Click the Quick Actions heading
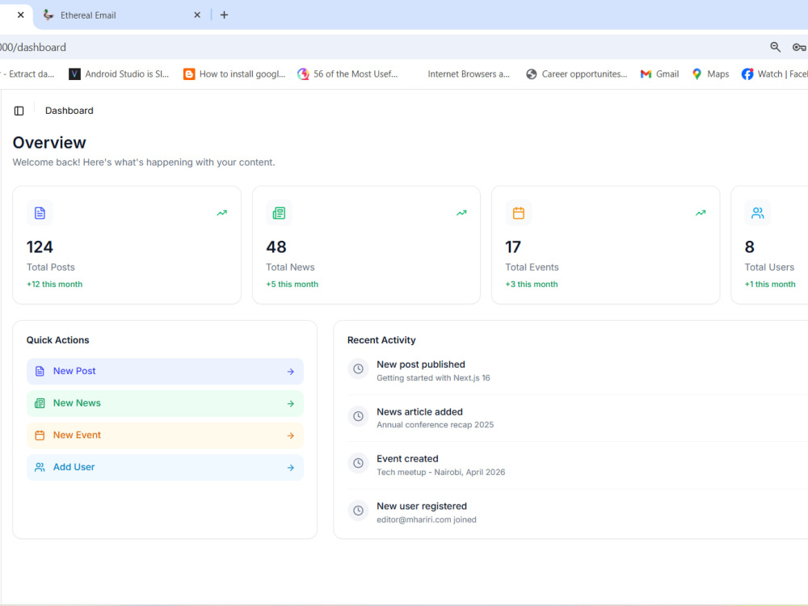Image resolution: width=808 pixels, height=606 pixels. [x=57, y=340]
